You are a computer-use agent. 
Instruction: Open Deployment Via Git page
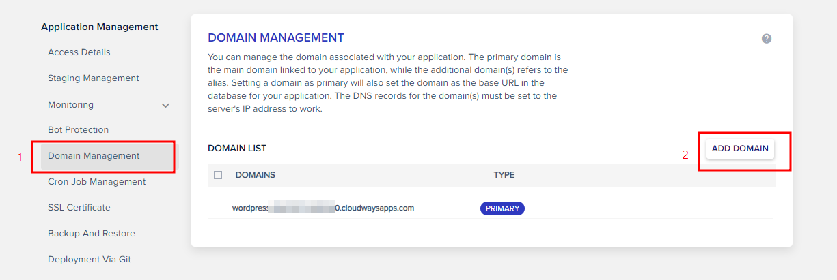[x=90, y=260]
